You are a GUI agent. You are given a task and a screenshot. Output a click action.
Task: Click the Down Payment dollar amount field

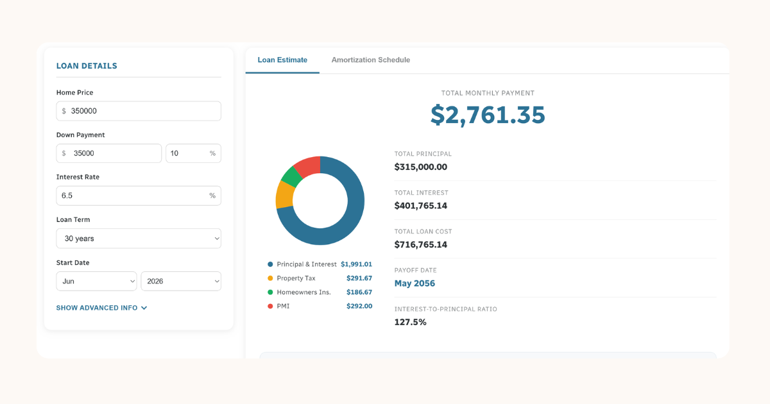109,153
